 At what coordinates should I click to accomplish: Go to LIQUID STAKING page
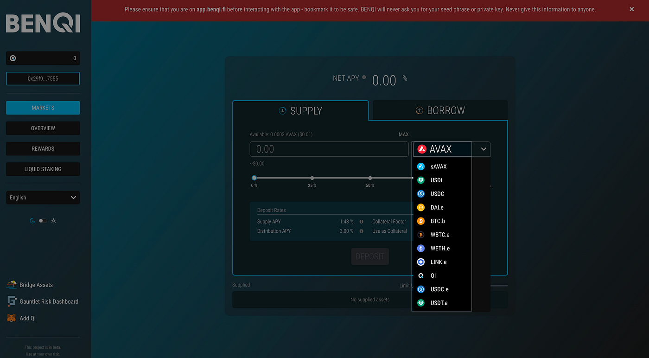tap(43, 169)
